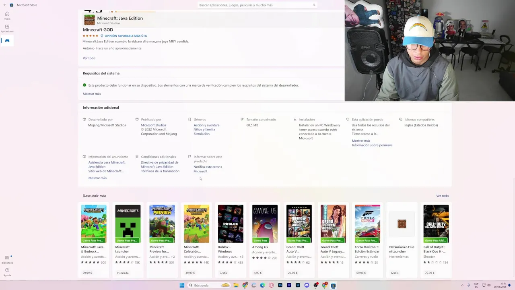
Task: Open Asistencia para Minecraft: Java Edition link
Action: click(x=107, y=164)
